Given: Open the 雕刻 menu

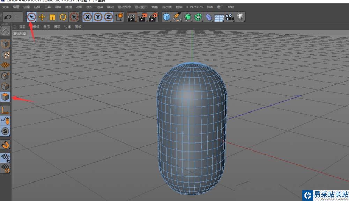Looking at the screenshot, I should point(110,7).
